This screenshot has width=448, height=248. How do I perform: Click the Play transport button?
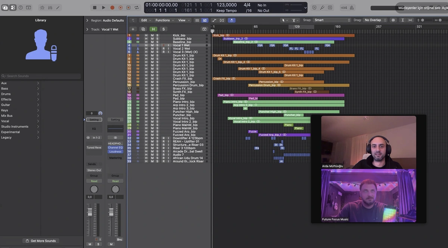pos(103,7)
